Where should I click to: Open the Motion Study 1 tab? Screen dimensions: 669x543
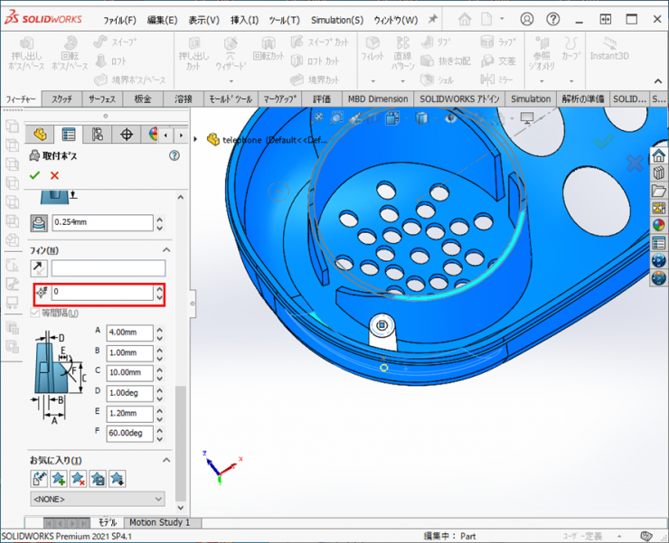tap(159, 522)
